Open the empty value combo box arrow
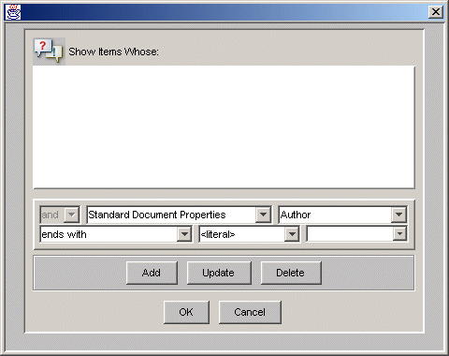Viewport: 449px width, 356px height. tap(399, 234)
